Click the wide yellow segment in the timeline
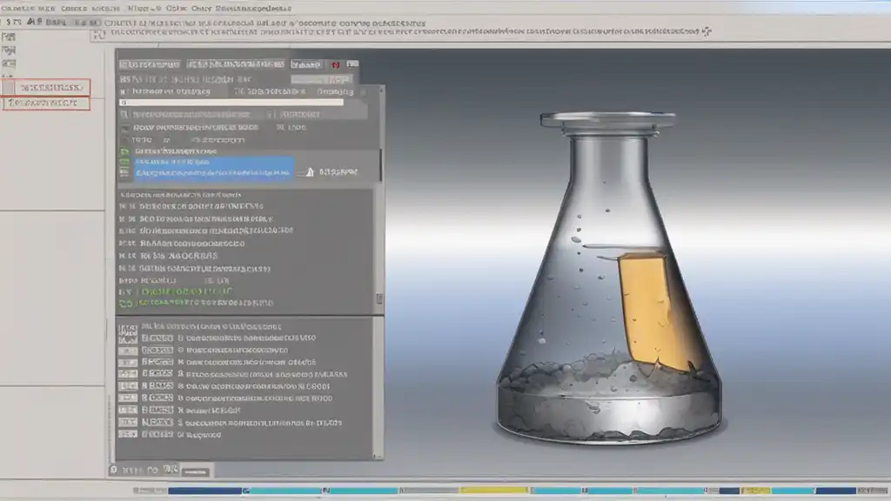 tap(494, 491)
